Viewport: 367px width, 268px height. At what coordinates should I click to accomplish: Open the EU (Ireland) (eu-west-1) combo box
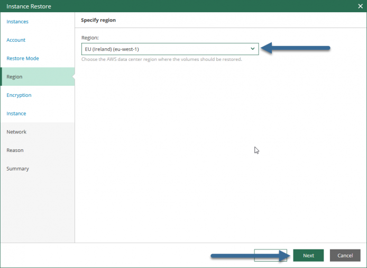pyautogui.click(x=170, y=49)
